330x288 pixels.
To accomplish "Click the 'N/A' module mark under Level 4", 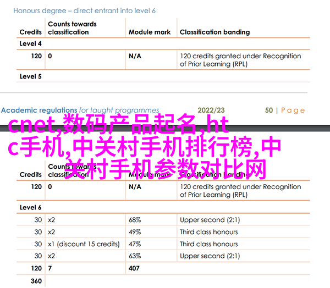I will [135, 56].
